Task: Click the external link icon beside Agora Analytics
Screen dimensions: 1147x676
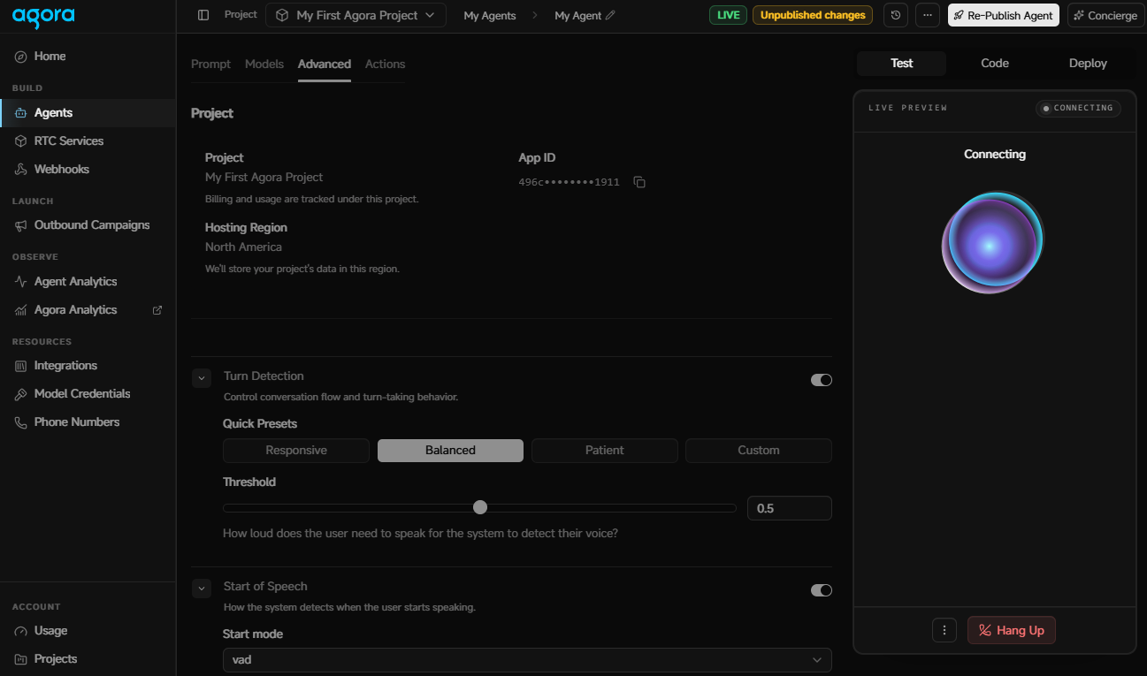Action: point(157,310)
